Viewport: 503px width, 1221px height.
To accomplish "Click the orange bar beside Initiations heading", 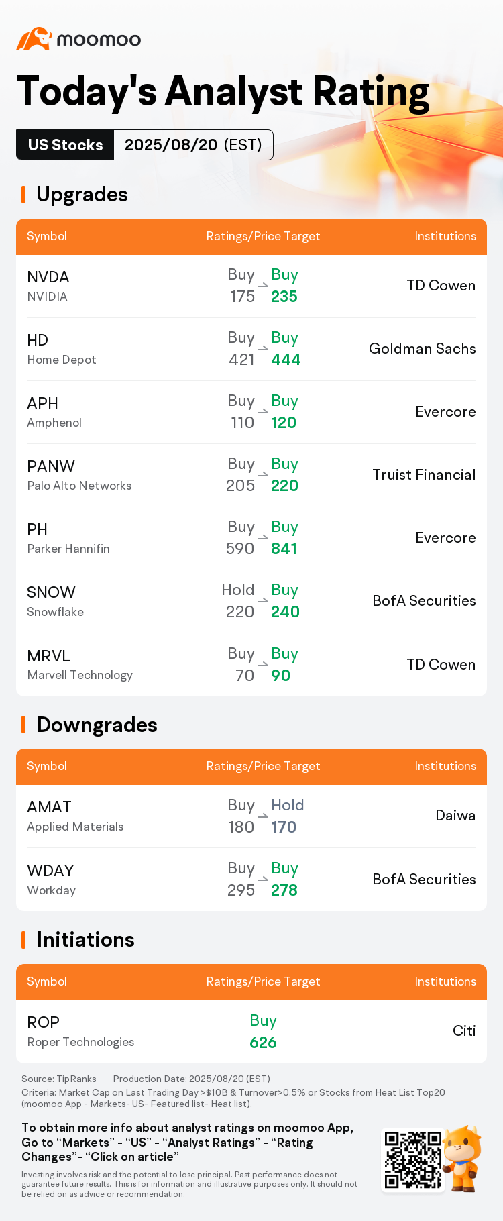I will [23, 939].
